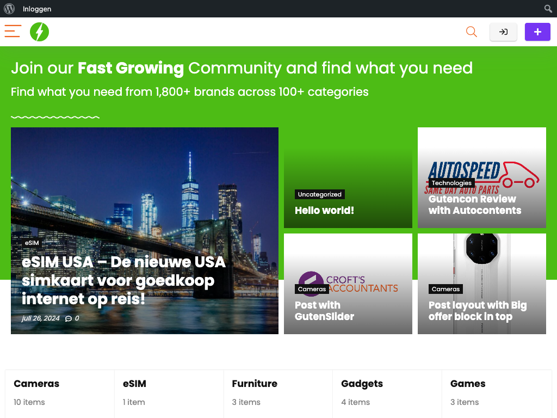Click the green lightning bolt site logo
Screen dimensions: 557x418
[x=39, y=32]
